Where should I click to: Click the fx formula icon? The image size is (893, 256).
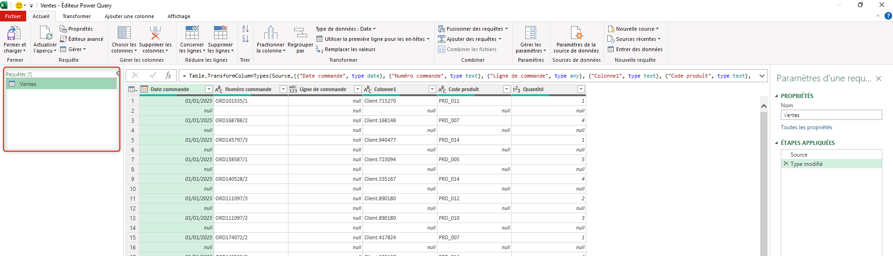(x=168, y=75)
